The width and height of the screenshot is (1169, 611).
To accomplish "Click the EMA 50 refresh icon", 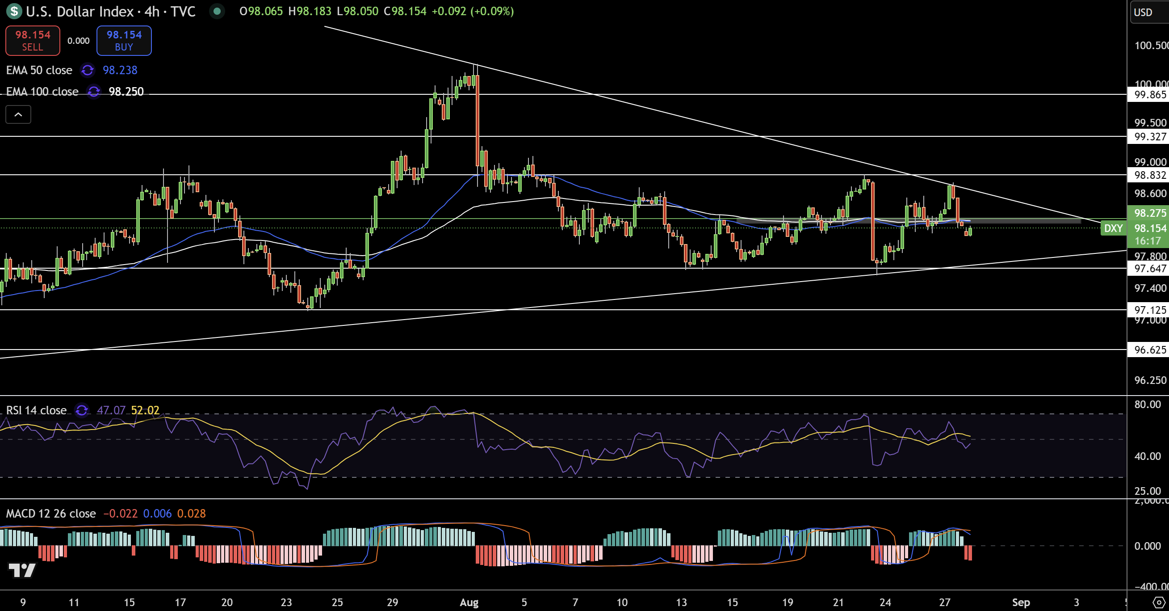I will (87, 70).
